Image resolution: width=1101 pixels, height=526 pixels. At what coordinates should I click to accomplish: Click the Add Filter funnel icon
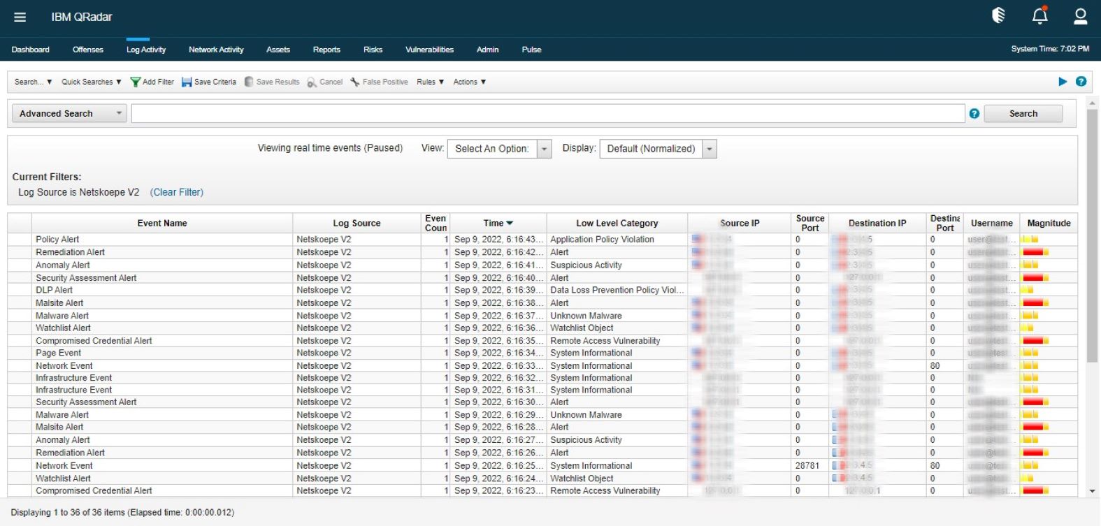pos(136,82)
